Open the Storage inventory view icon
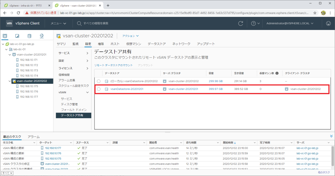 click(29, 36)
